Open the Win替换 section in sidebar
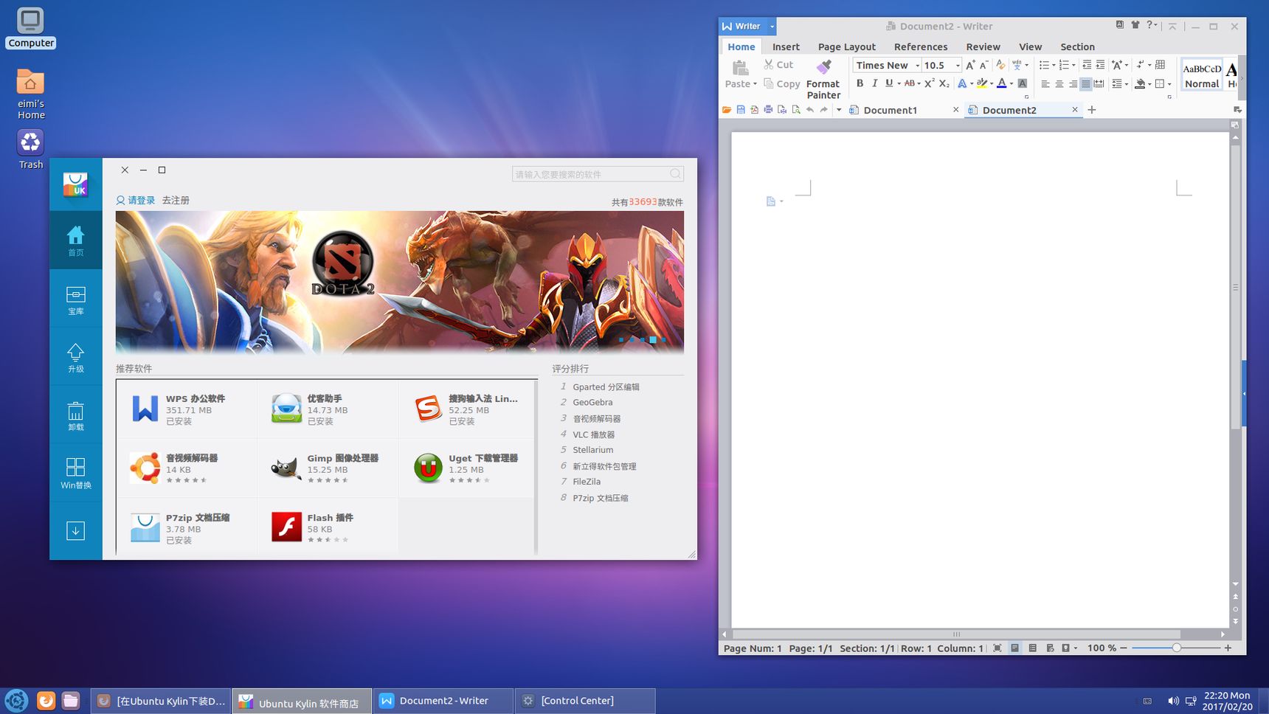This screenshot has height=714, width=1269. coord(75,474)
